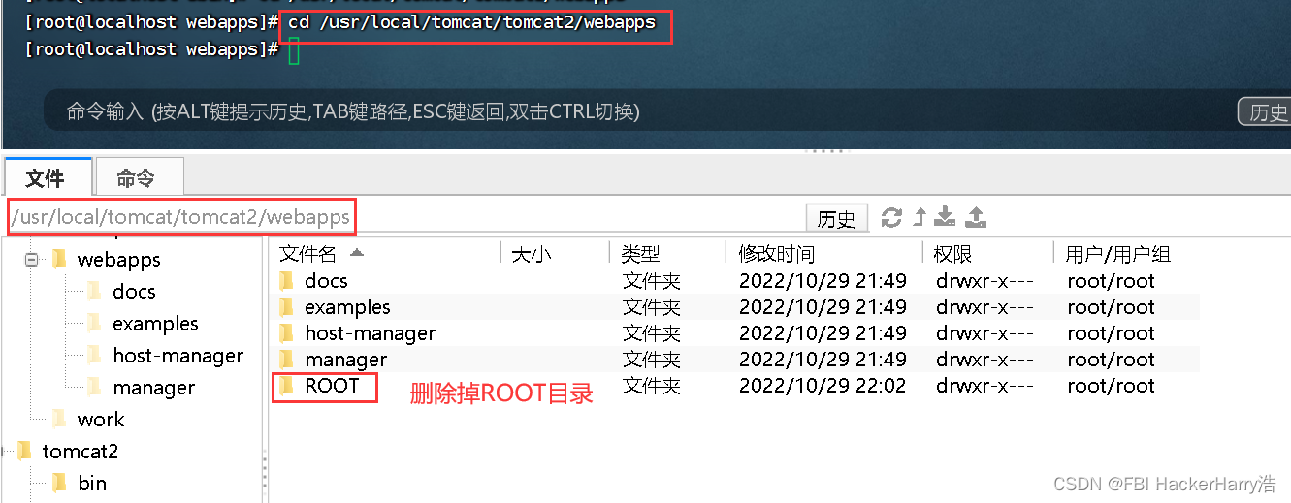Focus the command input field

640,111
